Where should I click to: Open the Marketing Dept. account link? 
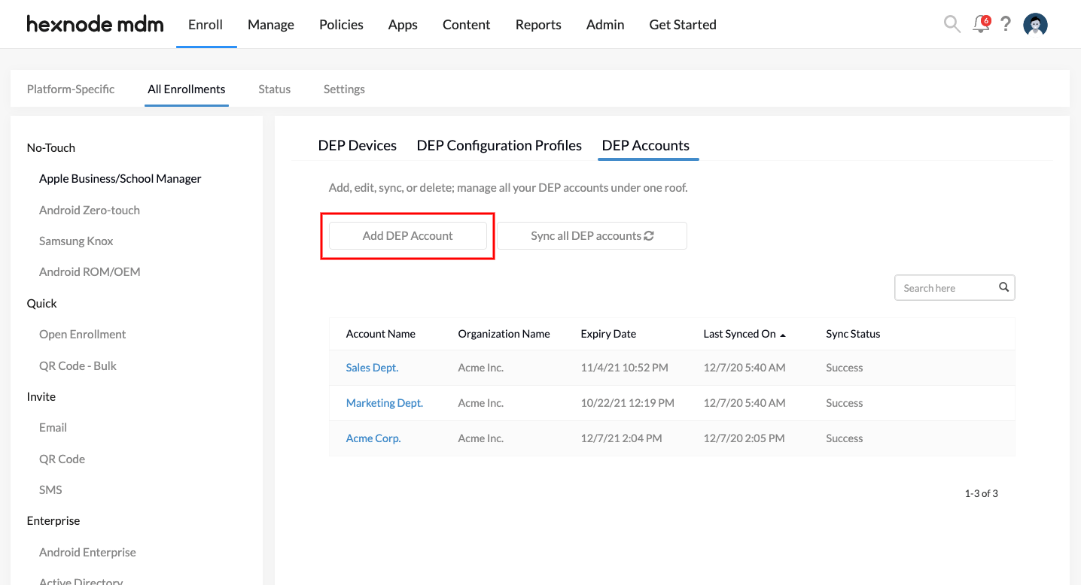pos(384,403)
